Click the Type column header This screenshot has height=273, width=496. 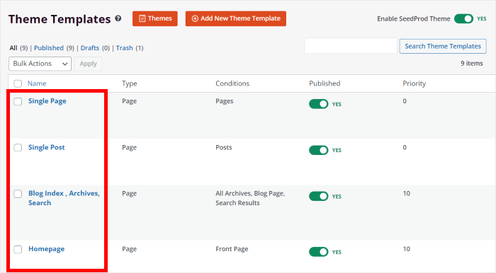130,83
